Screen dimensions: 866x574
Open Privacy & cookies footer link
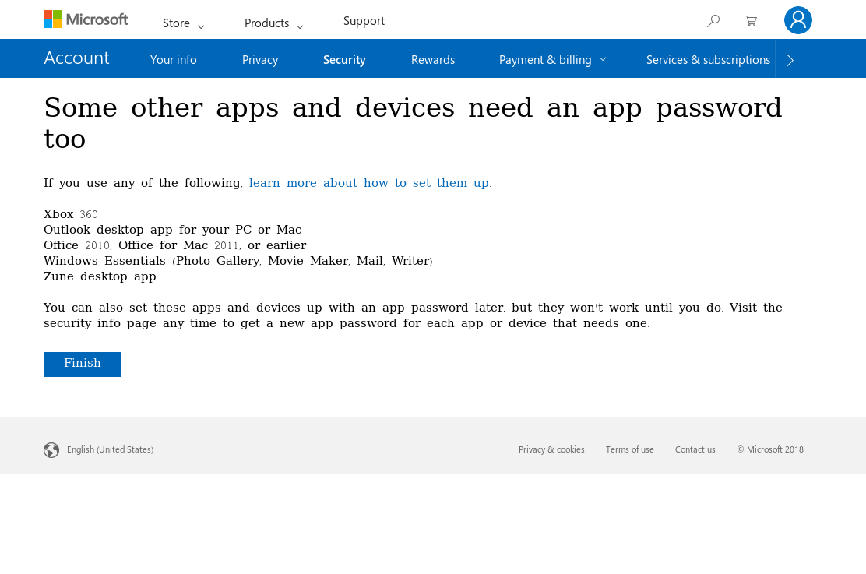(x=551, y=449)
